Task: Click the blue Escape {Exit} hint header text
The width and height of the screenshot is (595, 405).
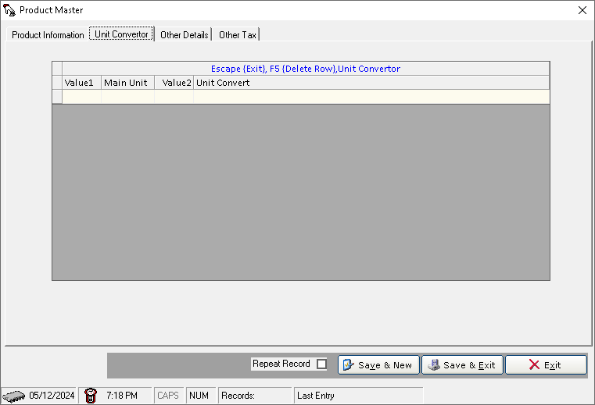Action: point(306,69)
